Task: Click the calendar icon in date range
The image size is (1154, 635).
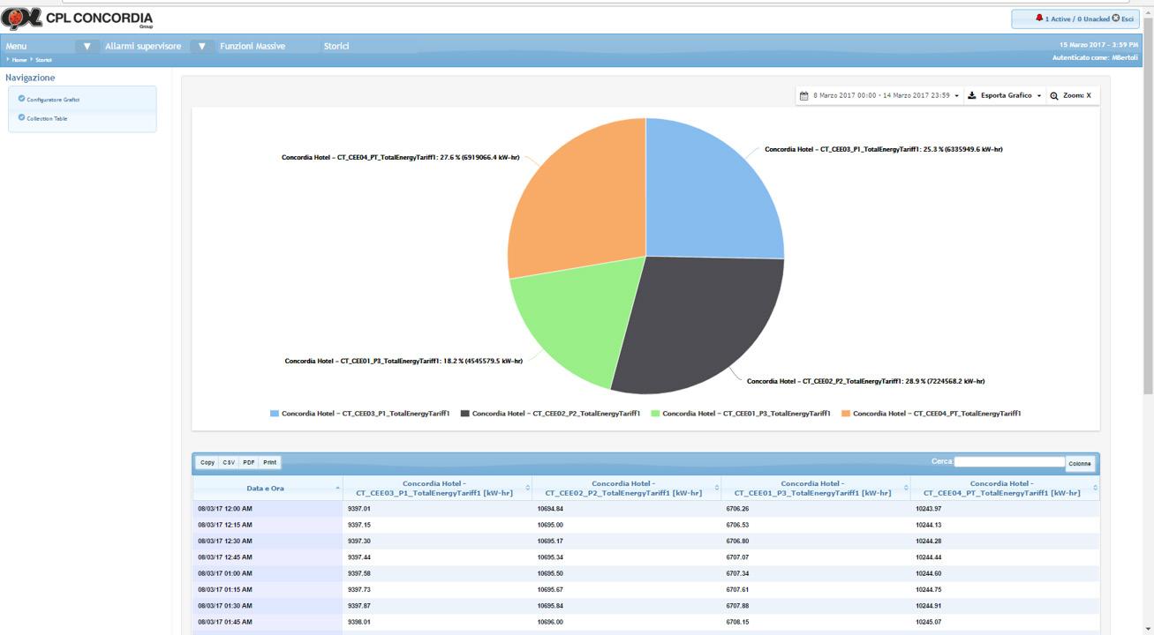Action: tap(804, 95)
